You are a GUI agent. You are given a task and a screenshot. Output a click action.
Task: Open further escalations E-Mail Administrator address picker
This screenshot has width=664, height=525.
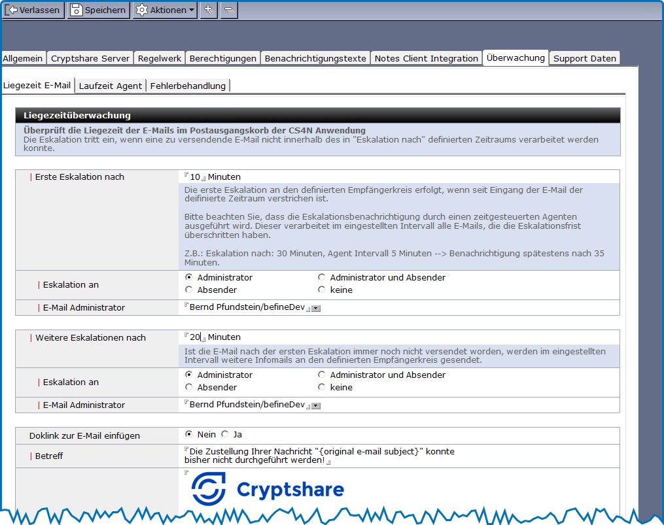(x=316, y=406)
